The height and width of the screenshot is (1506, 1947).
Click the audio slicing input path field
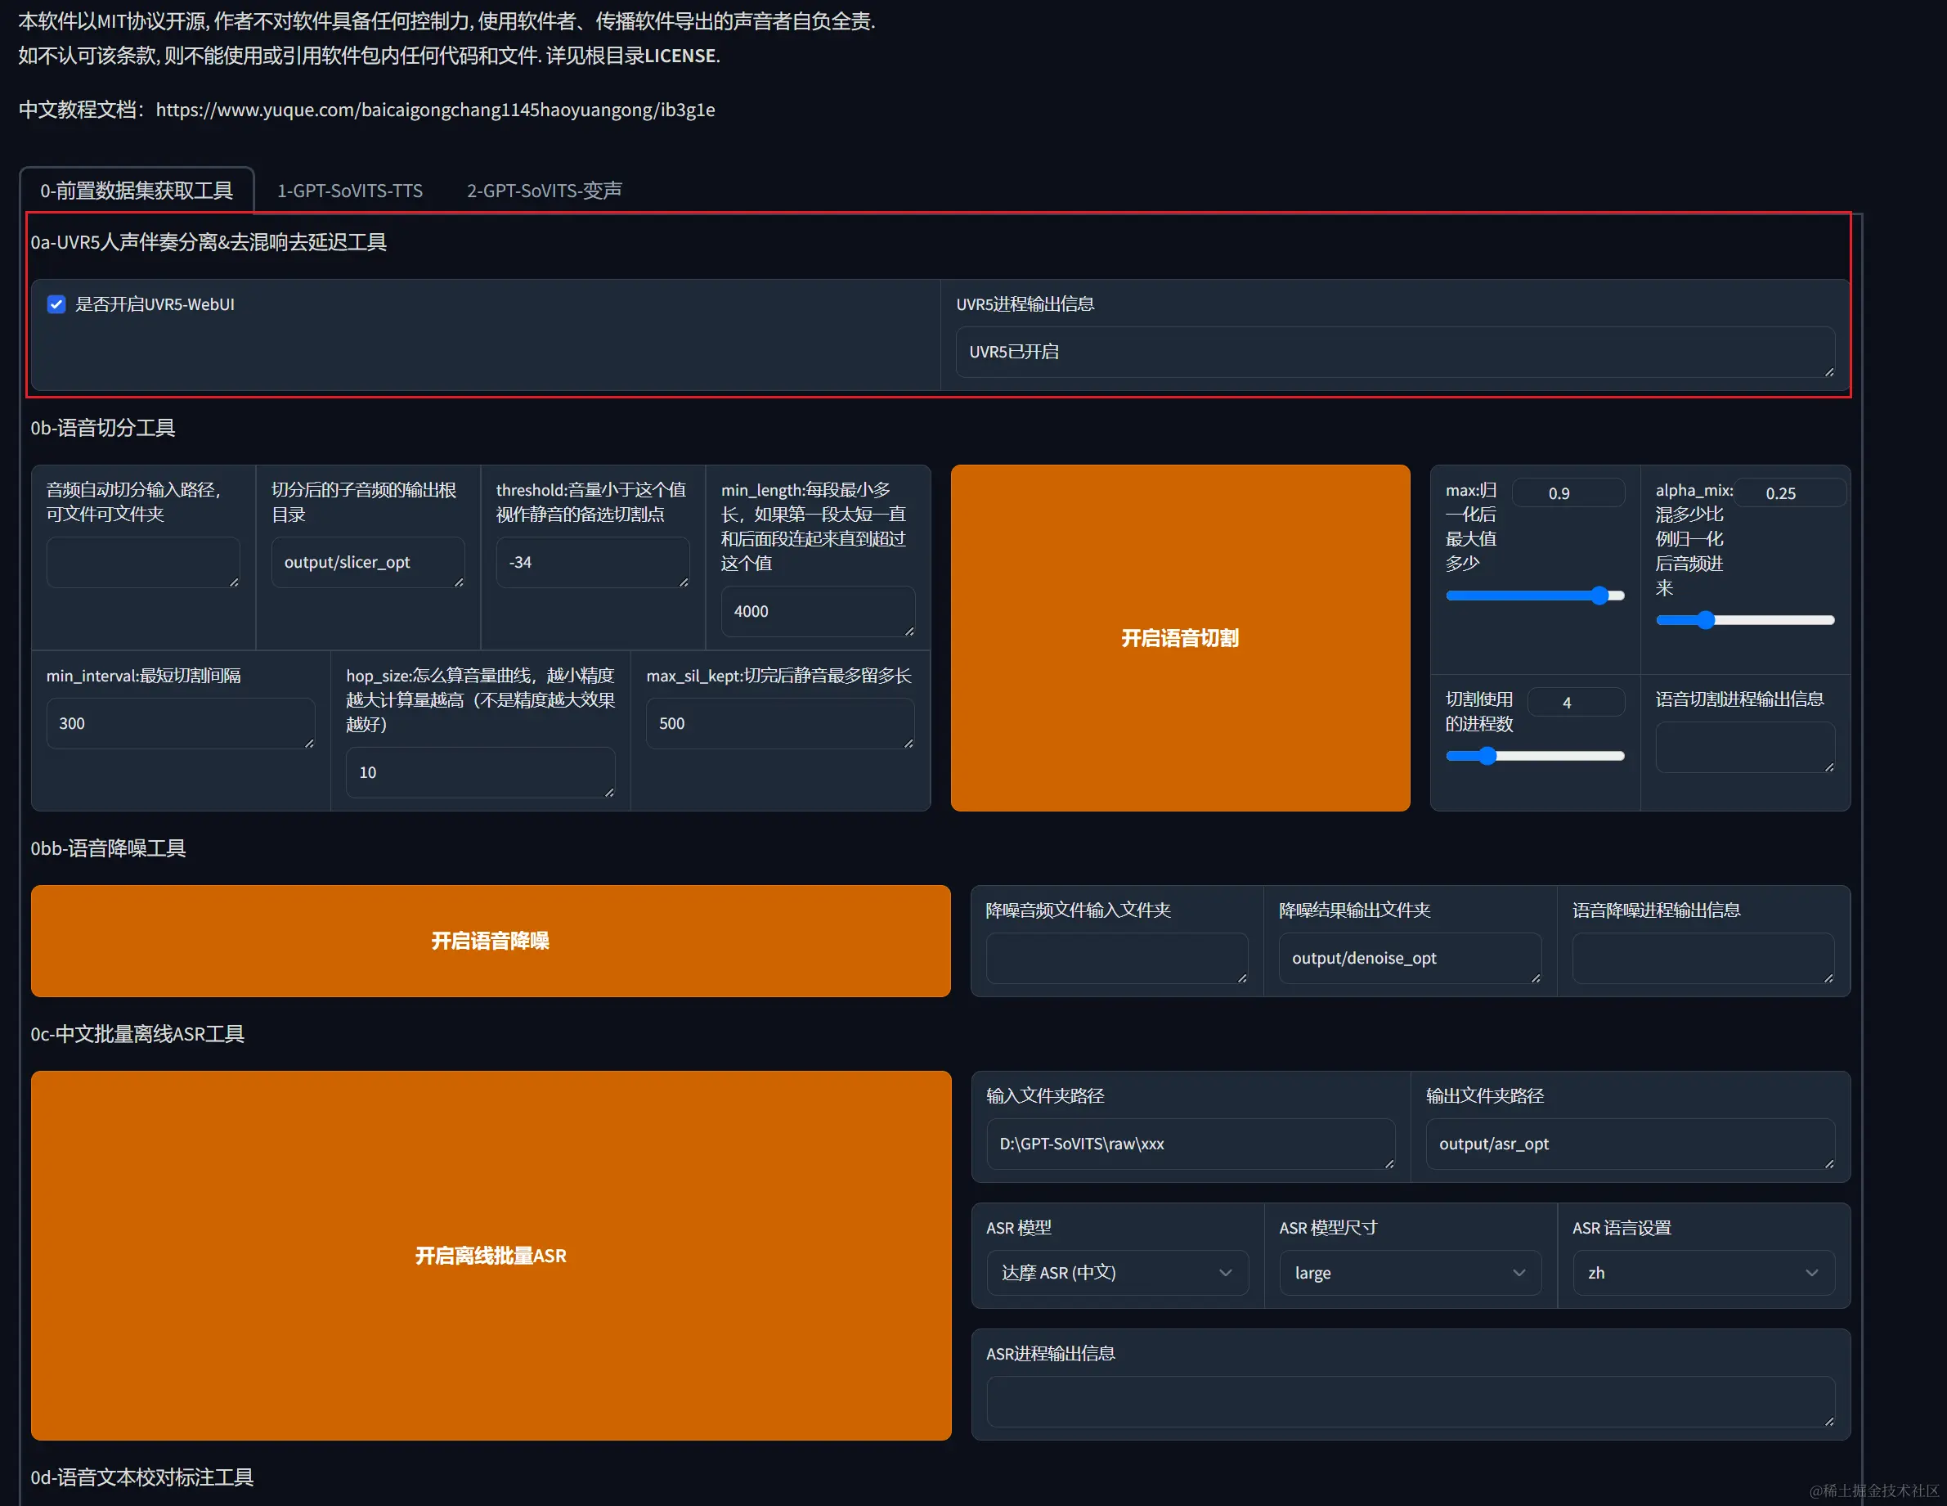142,562
